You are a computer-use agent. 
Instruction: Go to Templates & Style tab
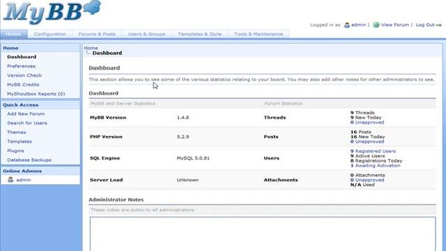[x=200, y=34]
